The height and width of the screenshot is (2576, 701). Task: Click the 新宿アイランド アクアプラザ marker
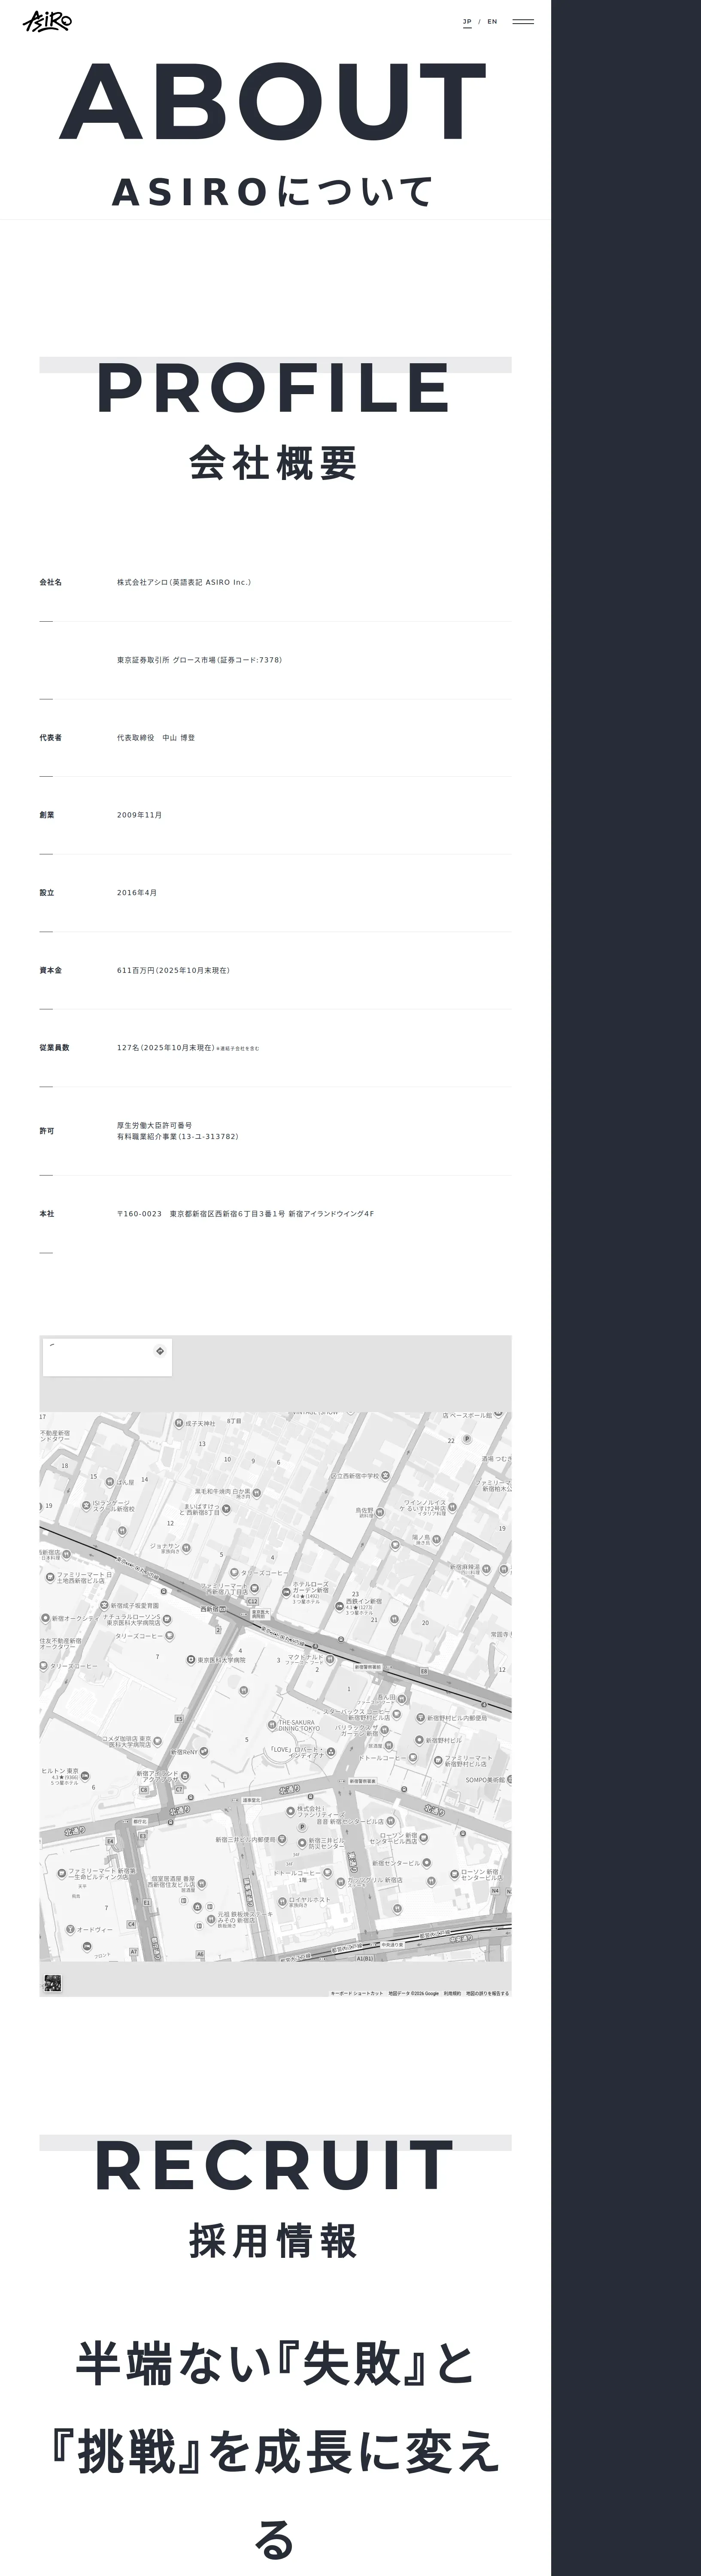coord(185,1776)
